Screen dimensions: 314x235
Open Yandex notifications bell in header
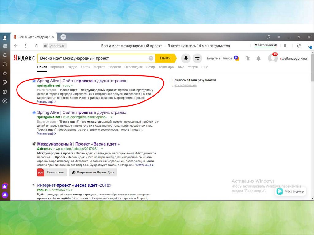click(258, 59)
